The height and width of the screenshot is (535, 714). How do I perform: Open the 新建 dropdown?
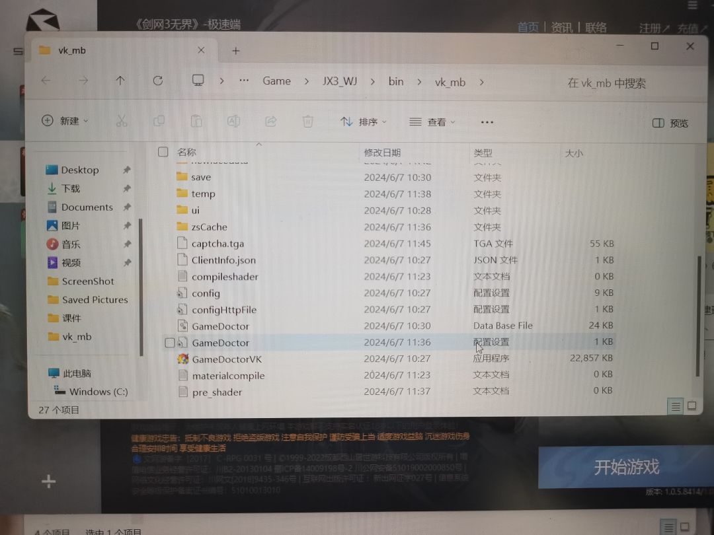65,121
